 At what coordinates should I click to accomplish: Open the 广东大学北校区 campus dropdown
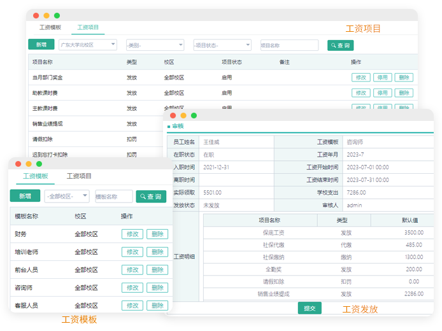88,45
